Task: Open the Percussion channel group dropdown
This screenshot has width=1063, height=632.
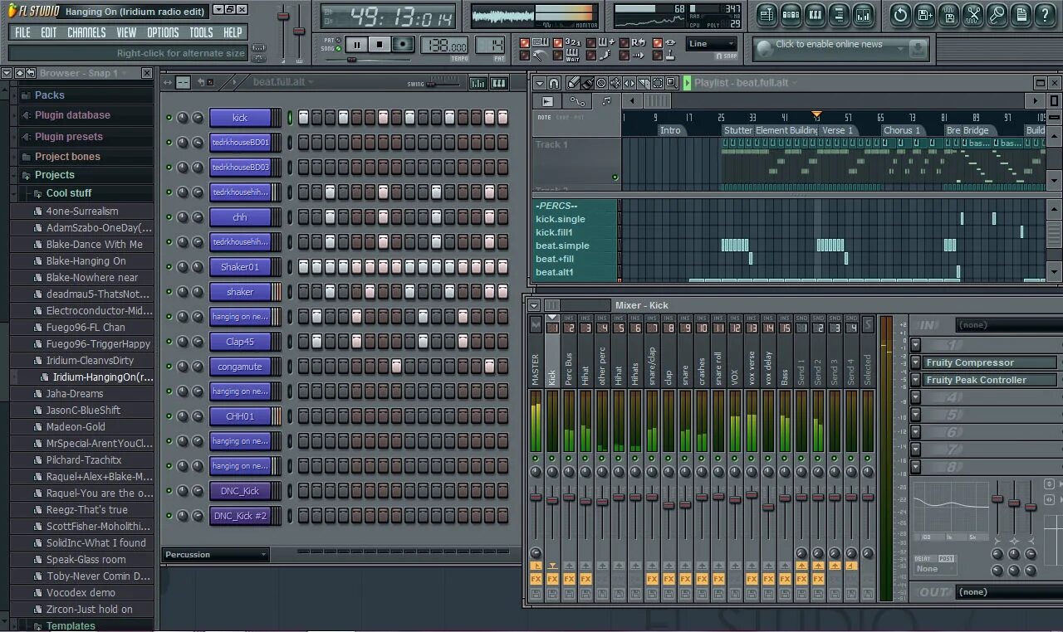Action: point(216,555)
